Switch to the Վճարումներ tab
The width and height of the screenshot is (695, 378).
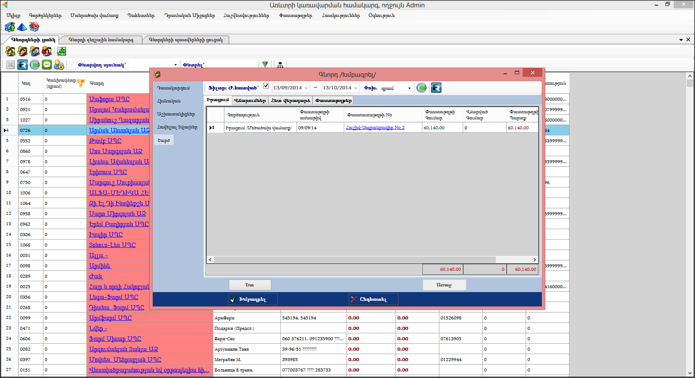click(x=250, y=100)
